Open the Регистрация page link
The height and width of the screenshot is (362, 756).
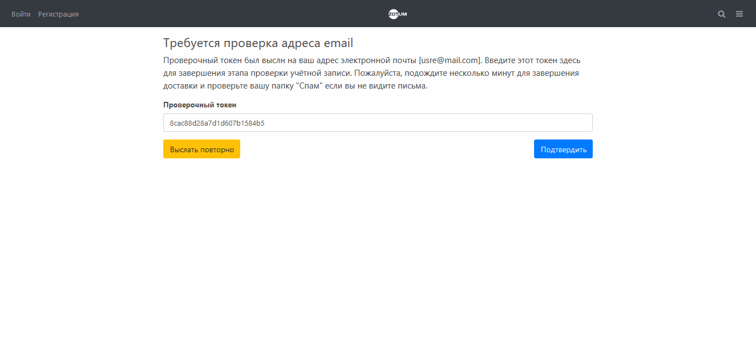click(x=58, y=14)
